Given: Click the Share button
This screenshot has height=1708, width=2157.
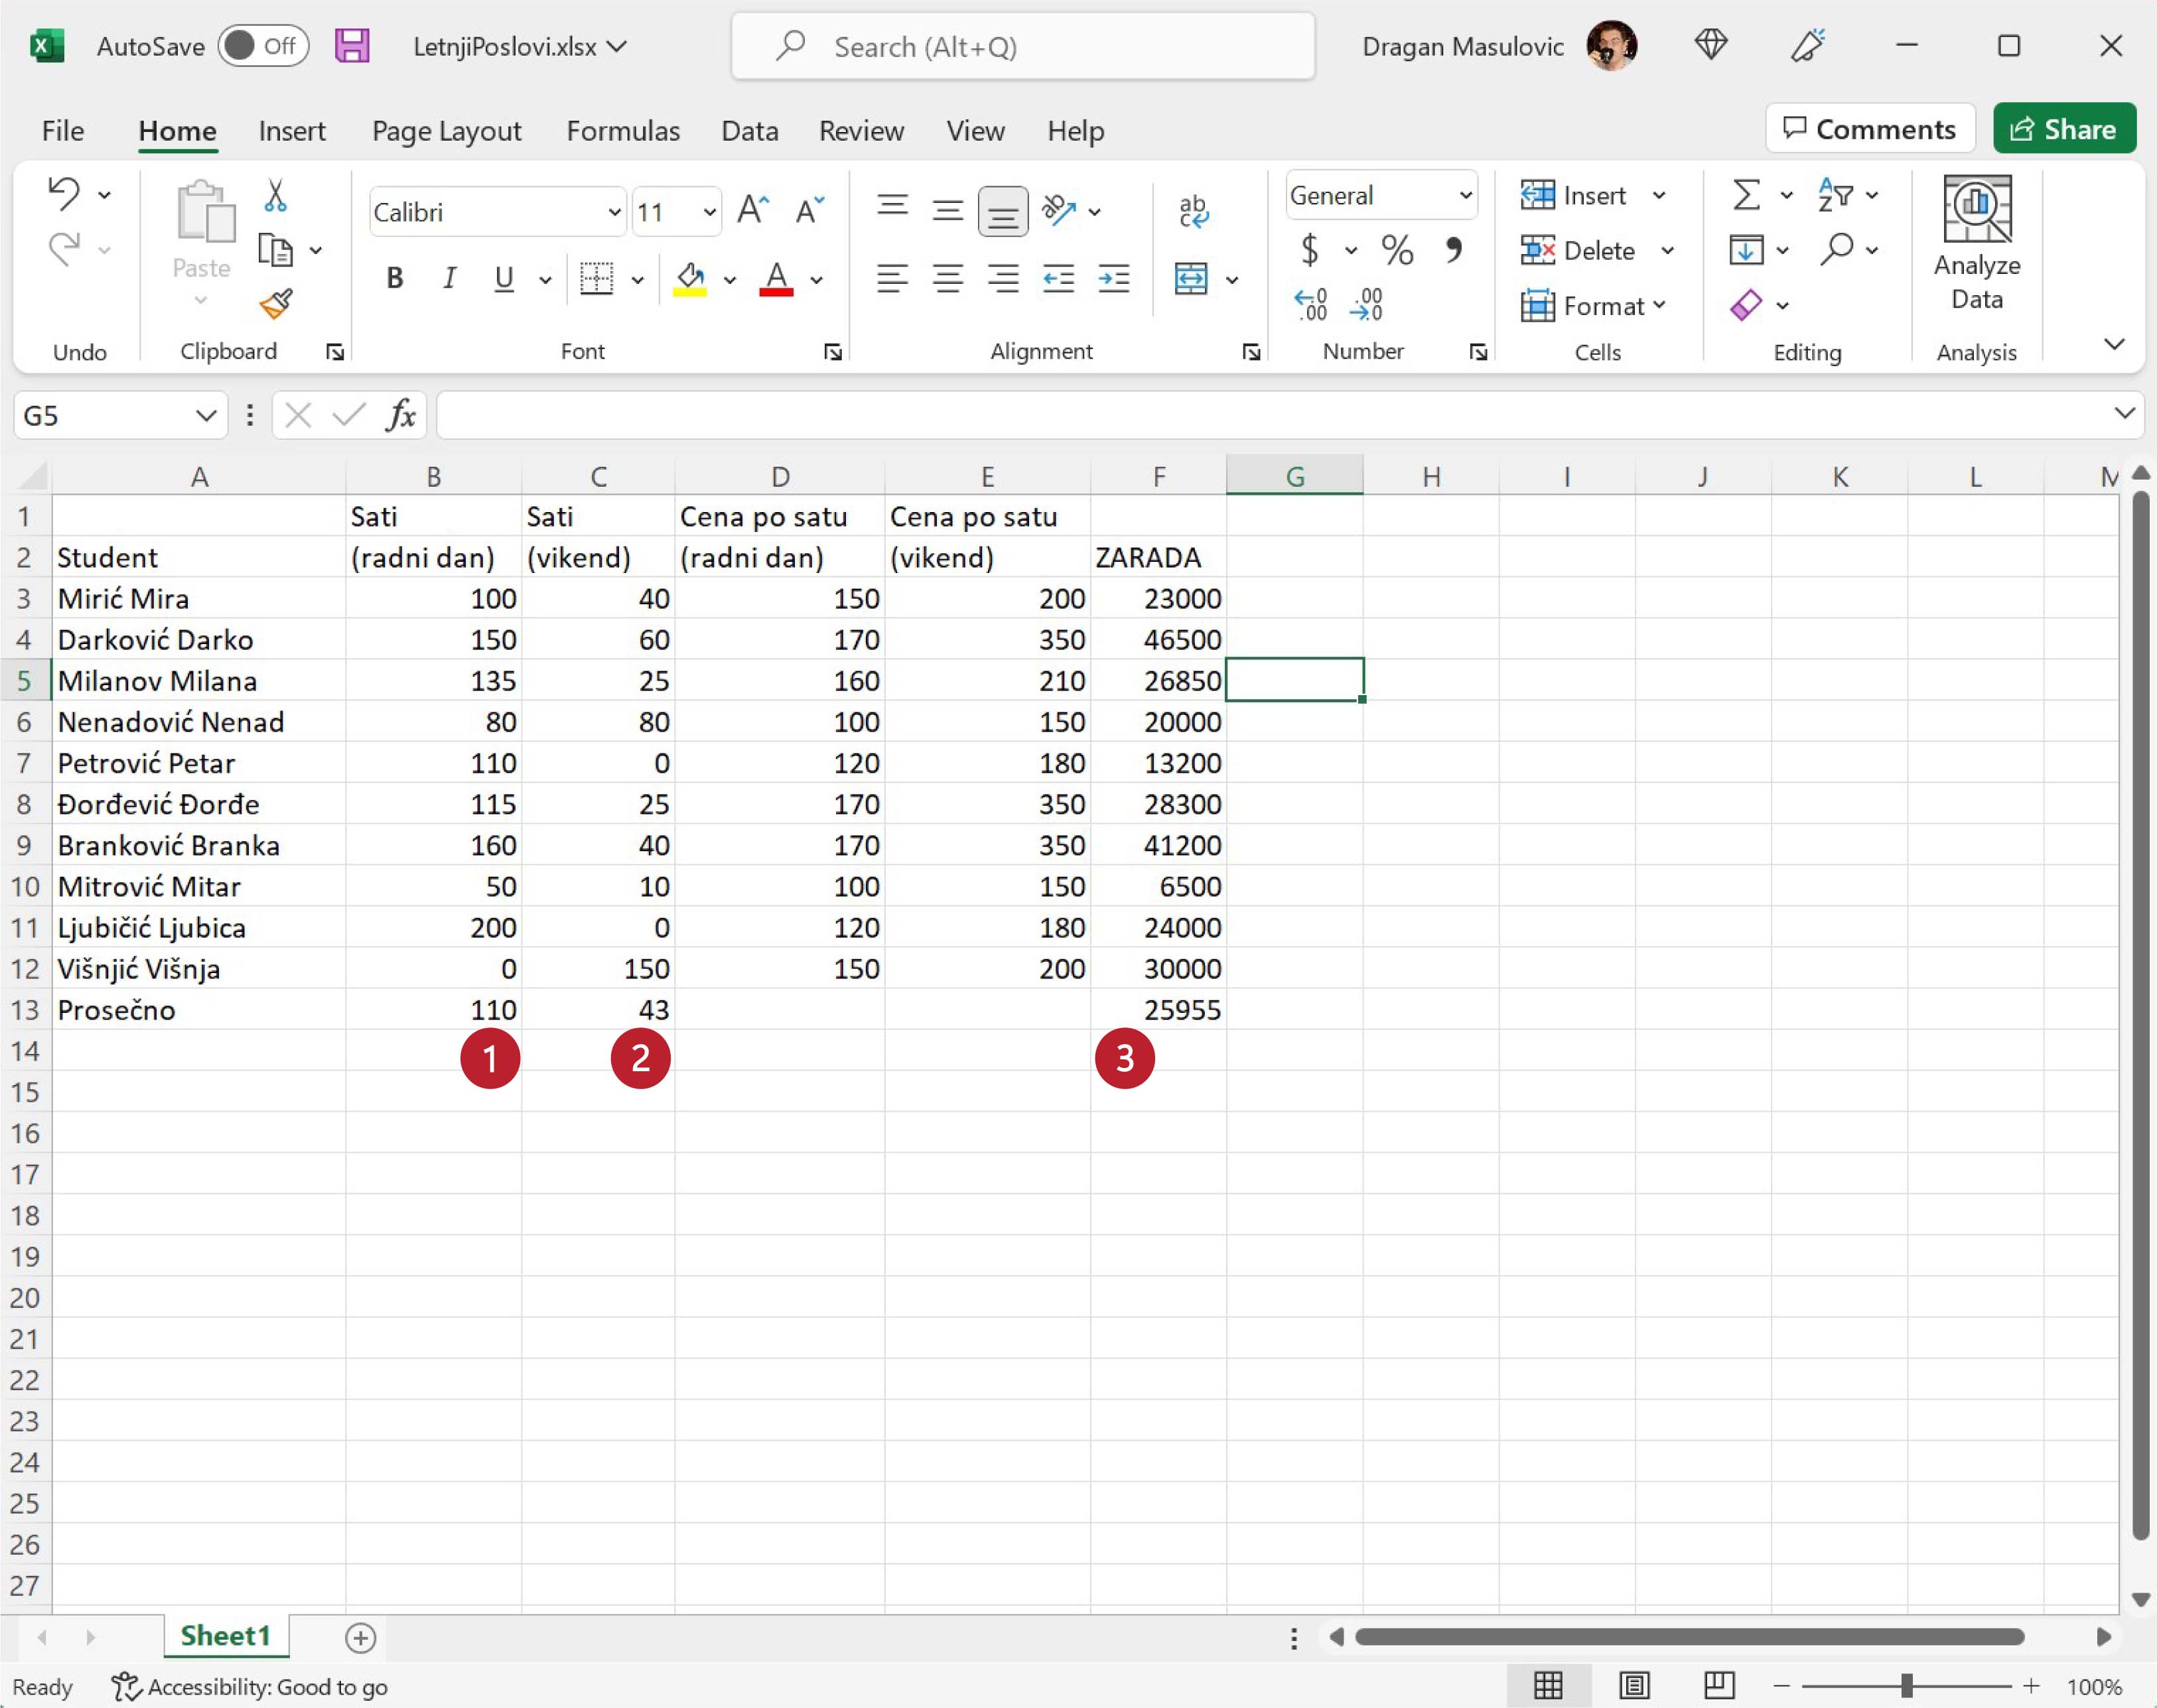Looking at the screenshot, I should (2063, 129).
